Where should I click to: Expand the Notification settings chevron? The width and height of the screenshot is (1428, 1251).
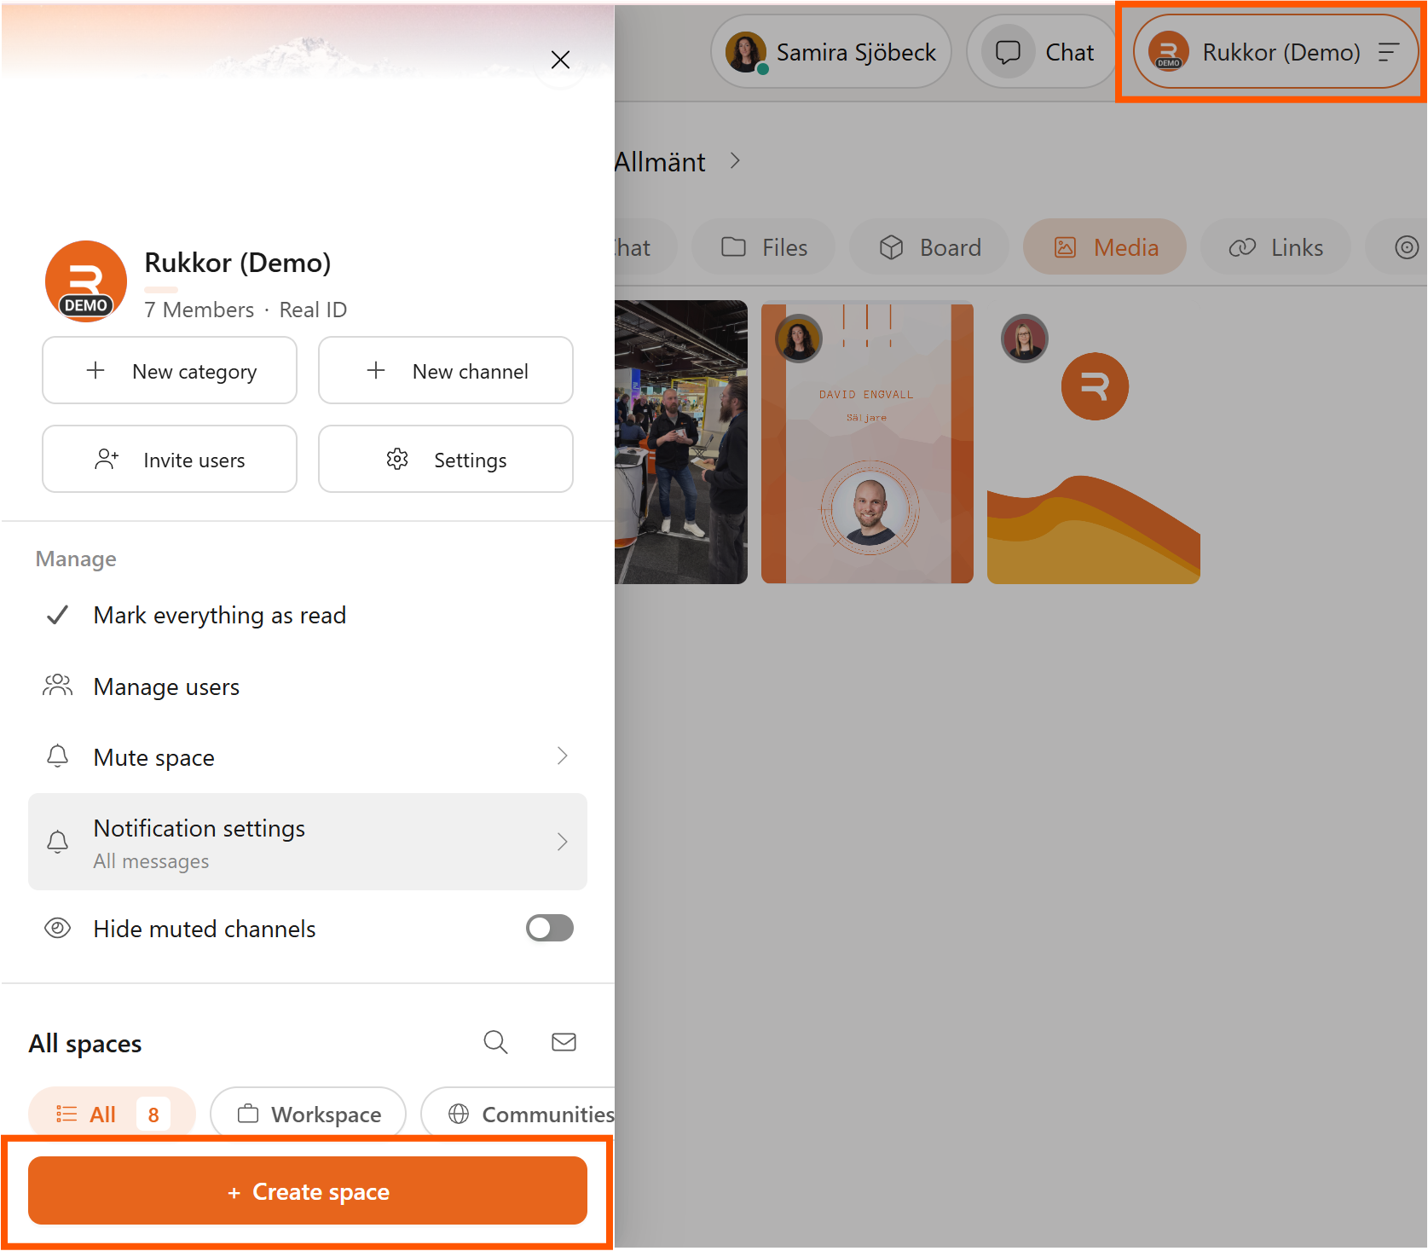coord(562,842)
